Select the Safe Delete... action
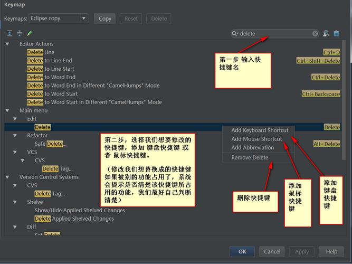352x264 pixels. click(51, 144)
